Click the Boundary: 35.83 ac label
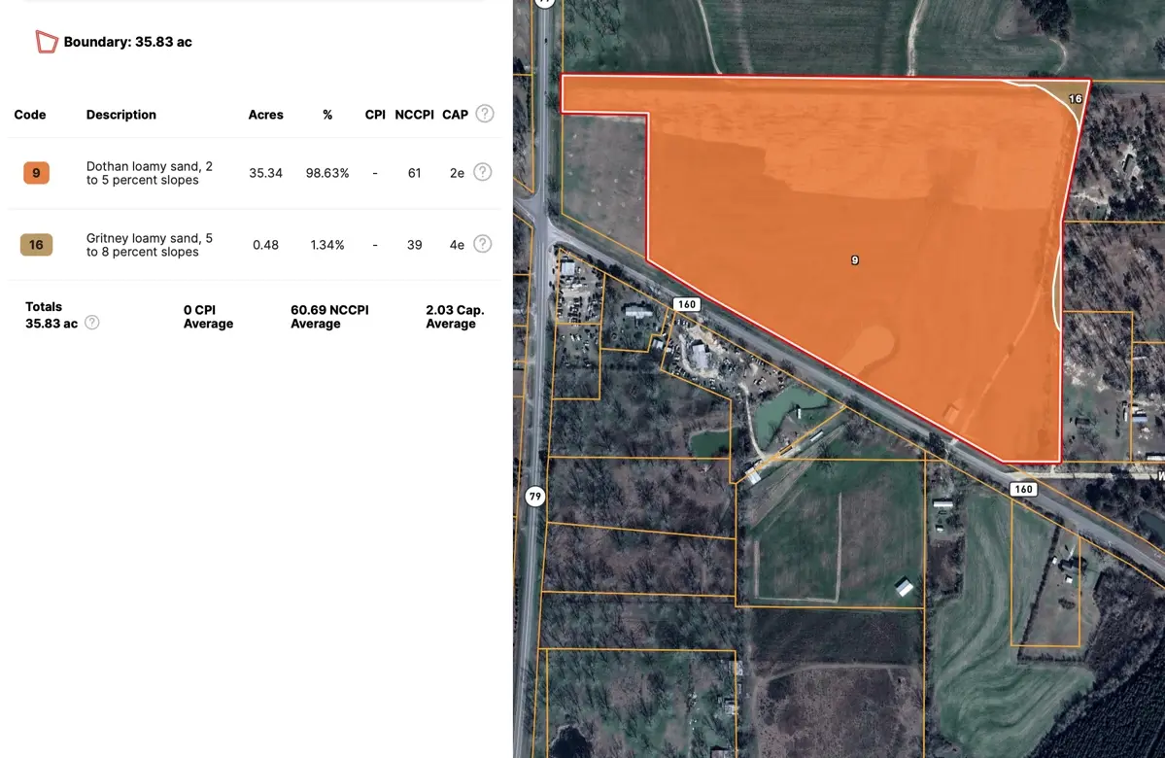Image resolution: width=1165 pixels, height=758 pixels. (127, 42)
